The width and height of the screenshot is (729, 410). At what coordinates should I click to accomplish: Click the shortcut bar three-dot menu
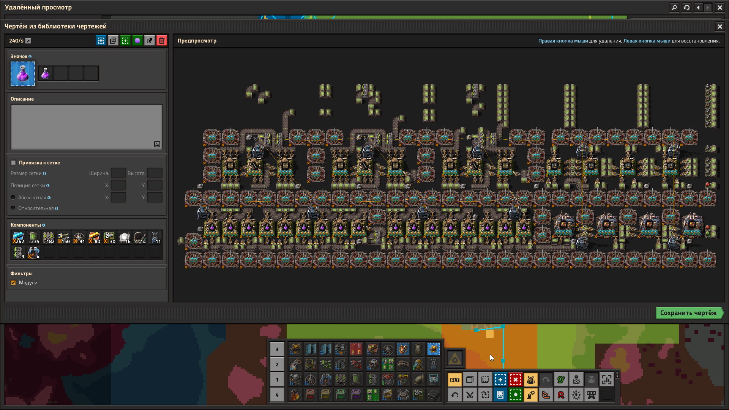coord(617,375)
